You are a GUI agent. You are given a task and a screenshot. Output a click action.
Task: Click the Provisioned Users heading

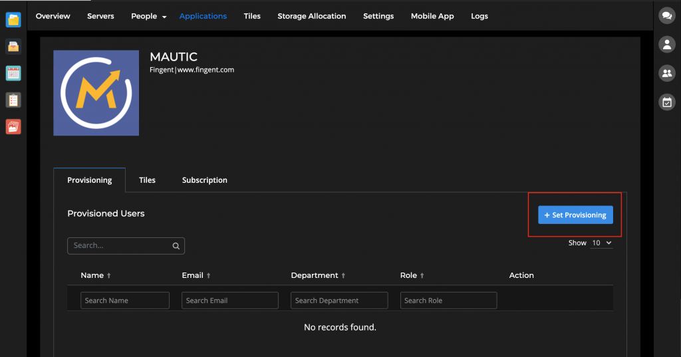106,213
